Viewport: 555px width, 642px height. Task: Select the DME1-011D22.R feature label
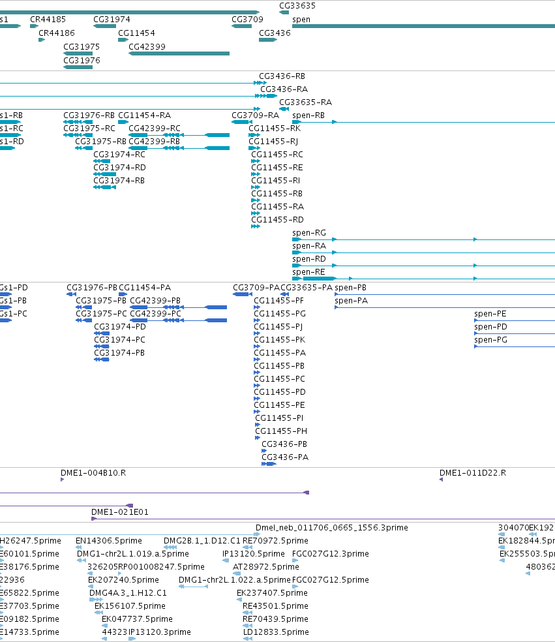473,473
